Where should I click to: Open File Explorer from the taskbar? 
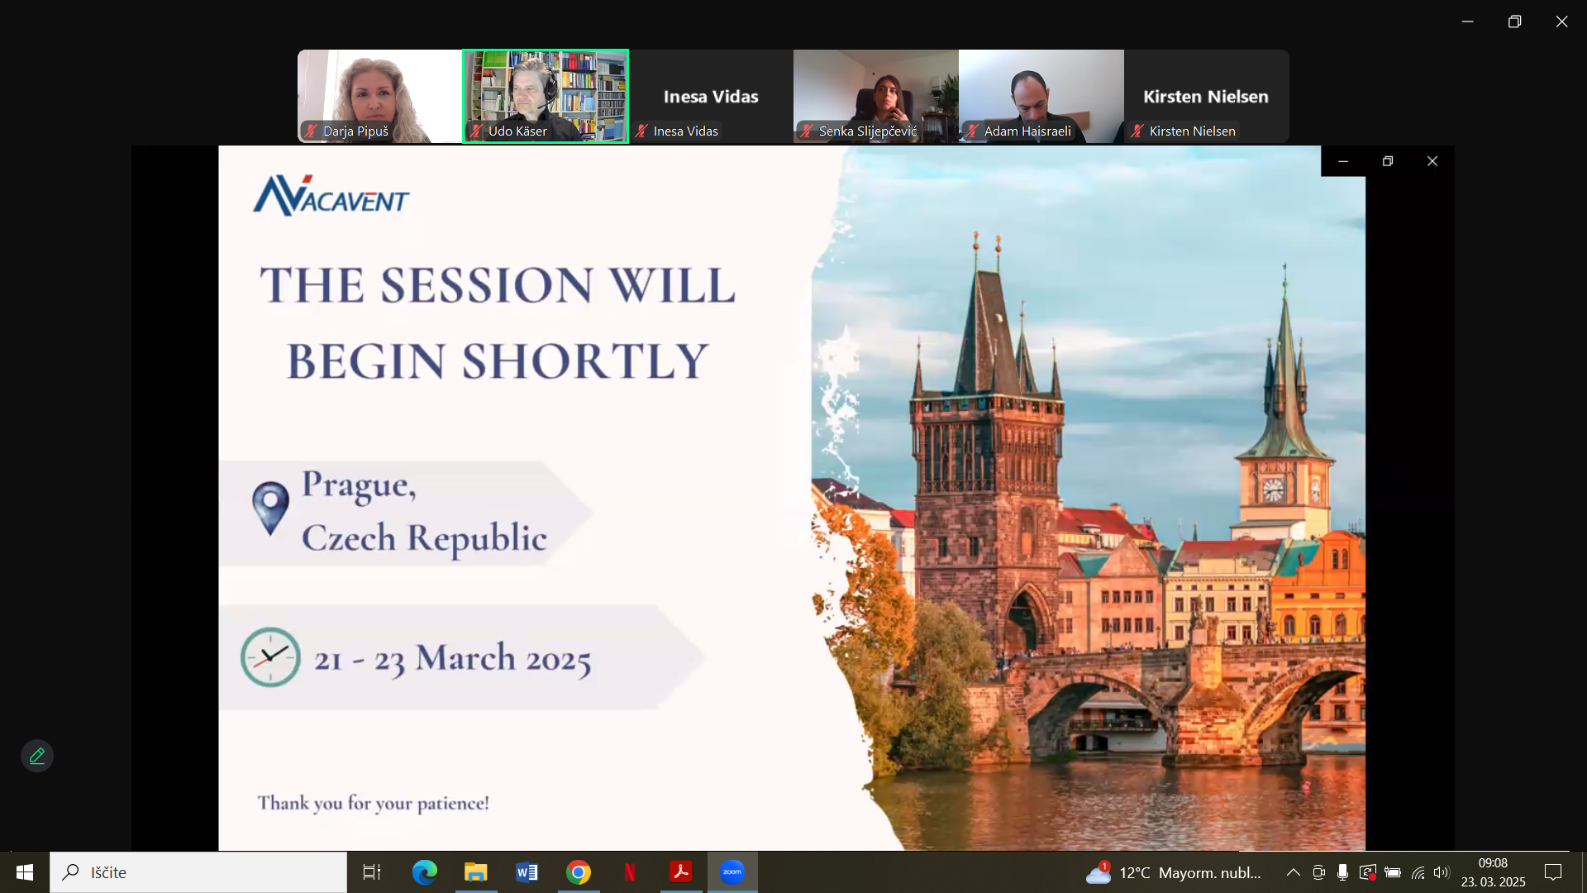click(x=476, y=872)
